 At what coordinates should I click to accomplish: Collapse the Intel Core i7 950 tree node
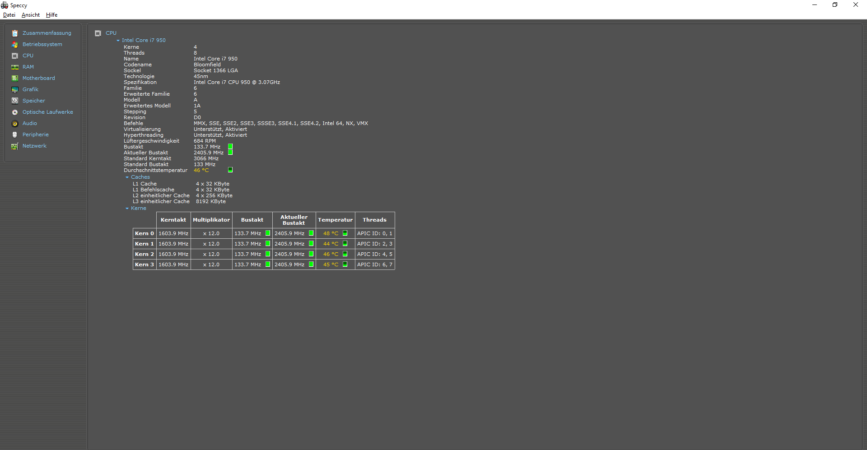point(118,41)
